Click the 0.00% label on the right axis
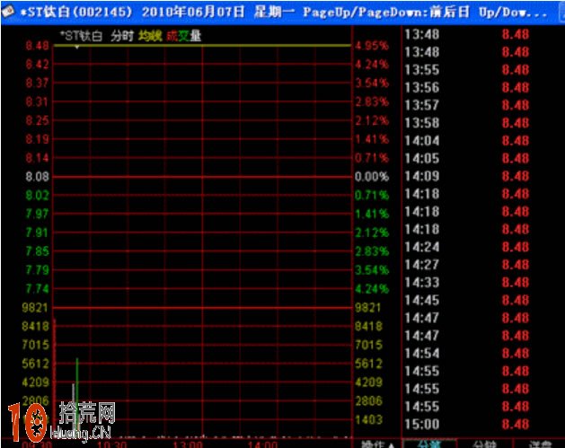This screenshot has width=565, height=448. point(372,177)
